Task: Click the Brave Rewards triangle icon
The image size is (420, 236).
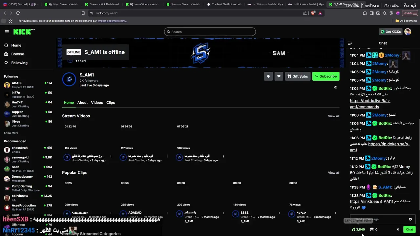Action: tap(320, 13)
